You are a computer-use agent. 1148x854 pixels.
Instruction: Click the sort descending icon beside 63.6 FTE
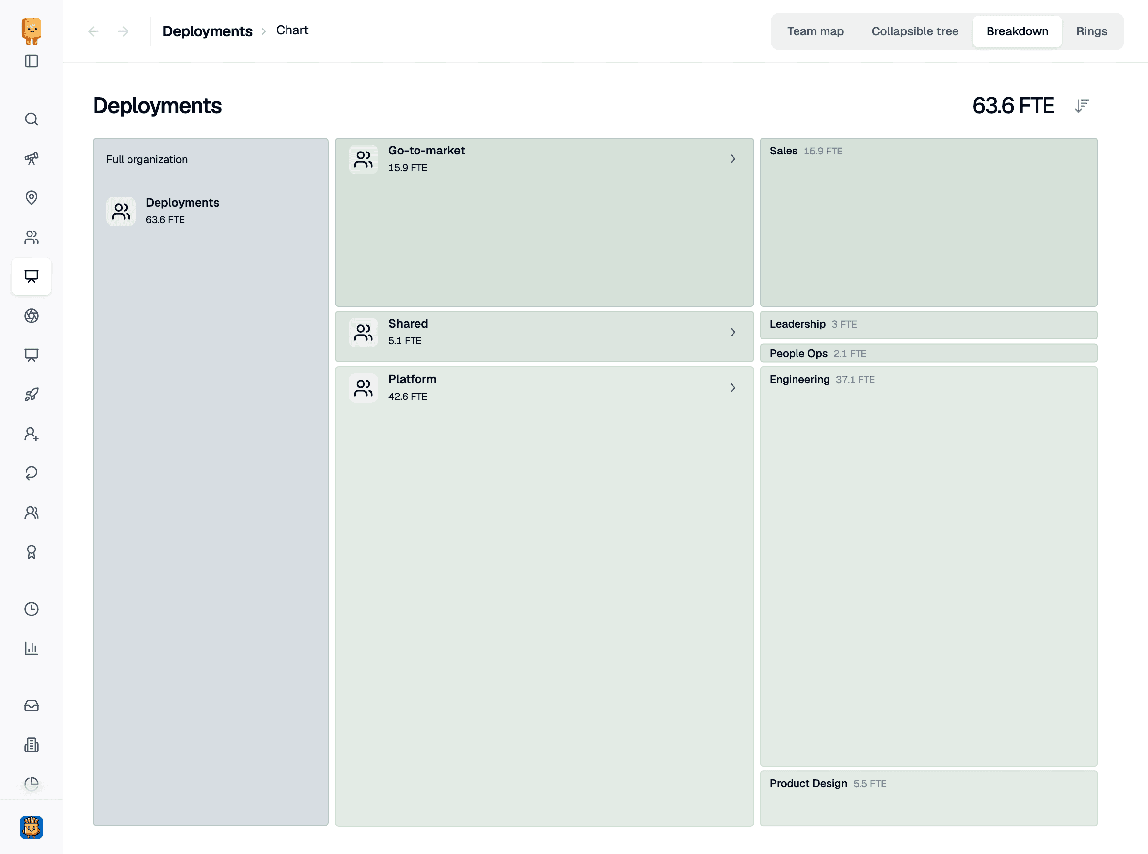click(1082, 106)
